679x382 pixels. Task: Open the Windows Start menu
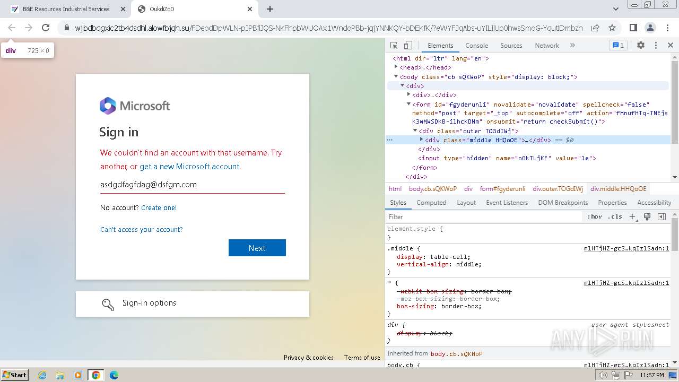[x=14, y=375]
